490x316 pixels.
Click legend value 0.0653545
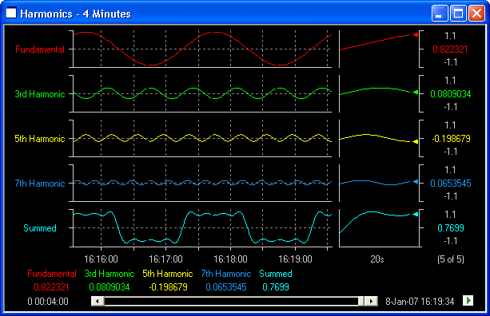[226, 287]
